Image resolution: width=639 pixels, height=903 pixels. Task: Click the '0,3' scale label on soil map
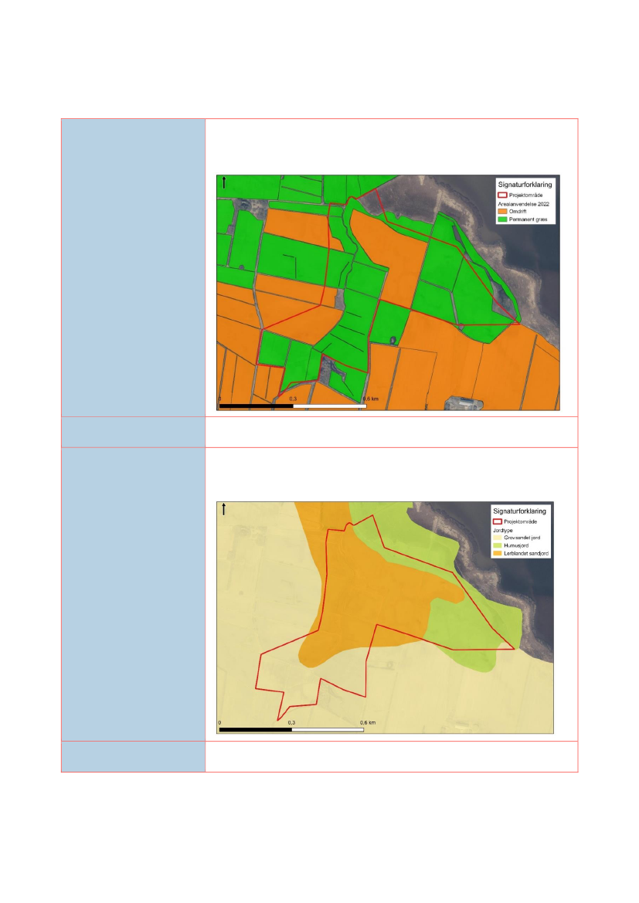(x=291, y=723)
